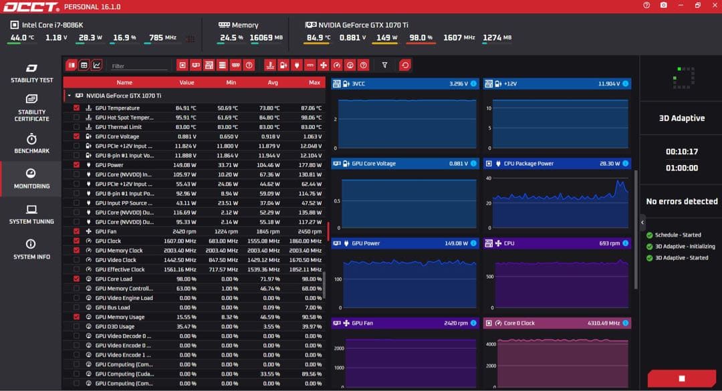Click the GPU Power graph header
Image resolution: width=722 pixels, height=391 pixels.
click(404, 243)
